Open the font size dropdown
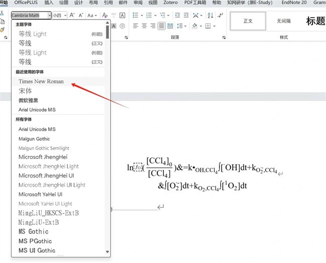 tap(65, 16)
